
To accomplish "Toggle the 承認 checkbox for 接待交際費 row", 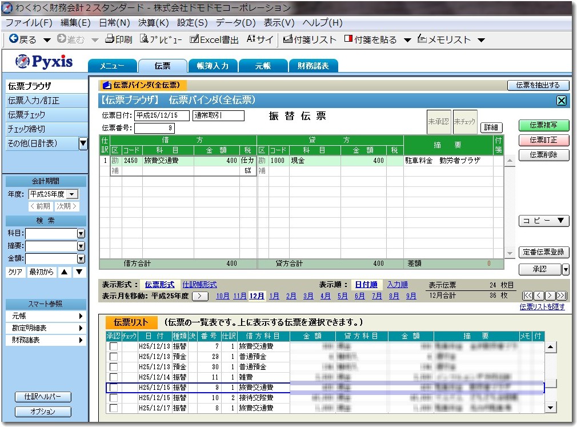I will point(114,398).
